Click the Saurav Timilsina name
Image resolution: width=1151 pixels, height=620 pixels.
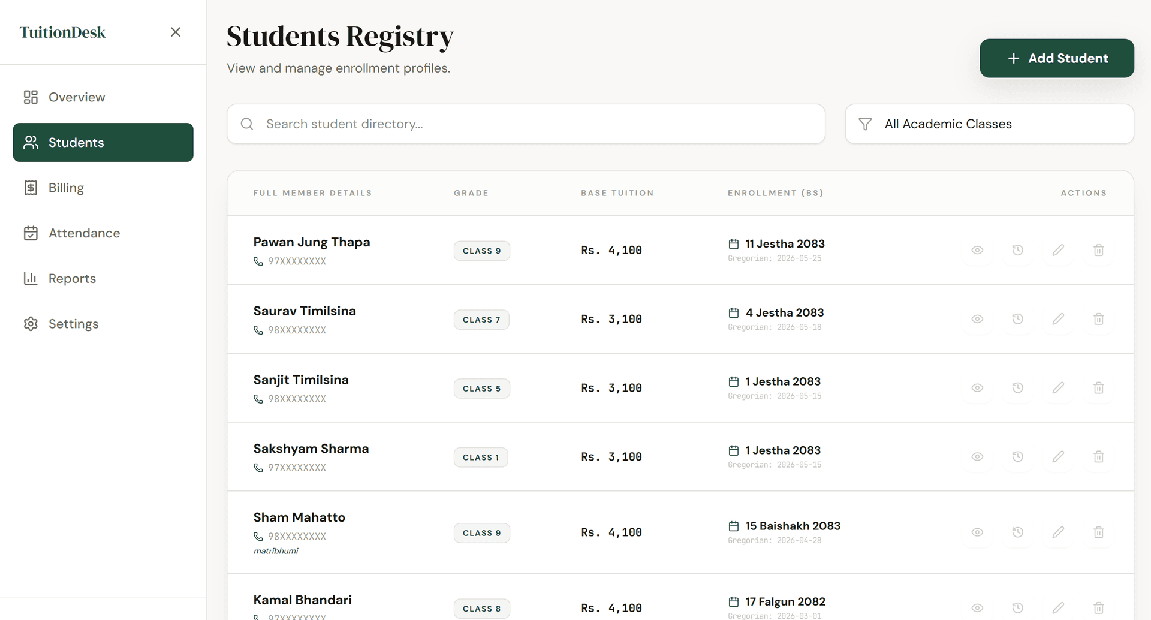305,311
